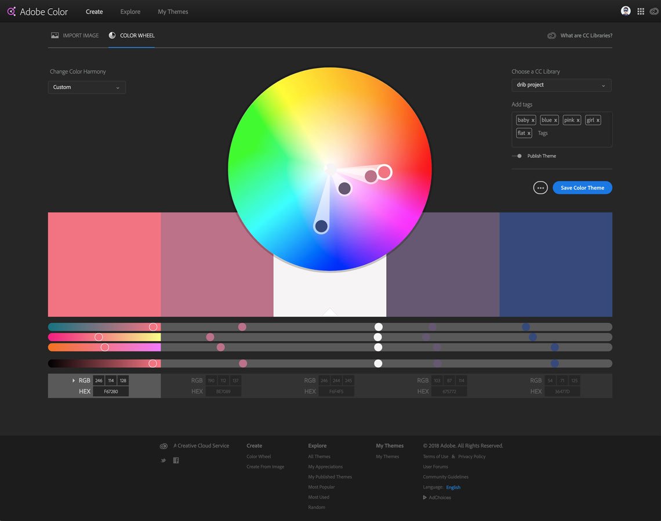
Task: Open the Community Guidelines link
Action: point(445,477)
